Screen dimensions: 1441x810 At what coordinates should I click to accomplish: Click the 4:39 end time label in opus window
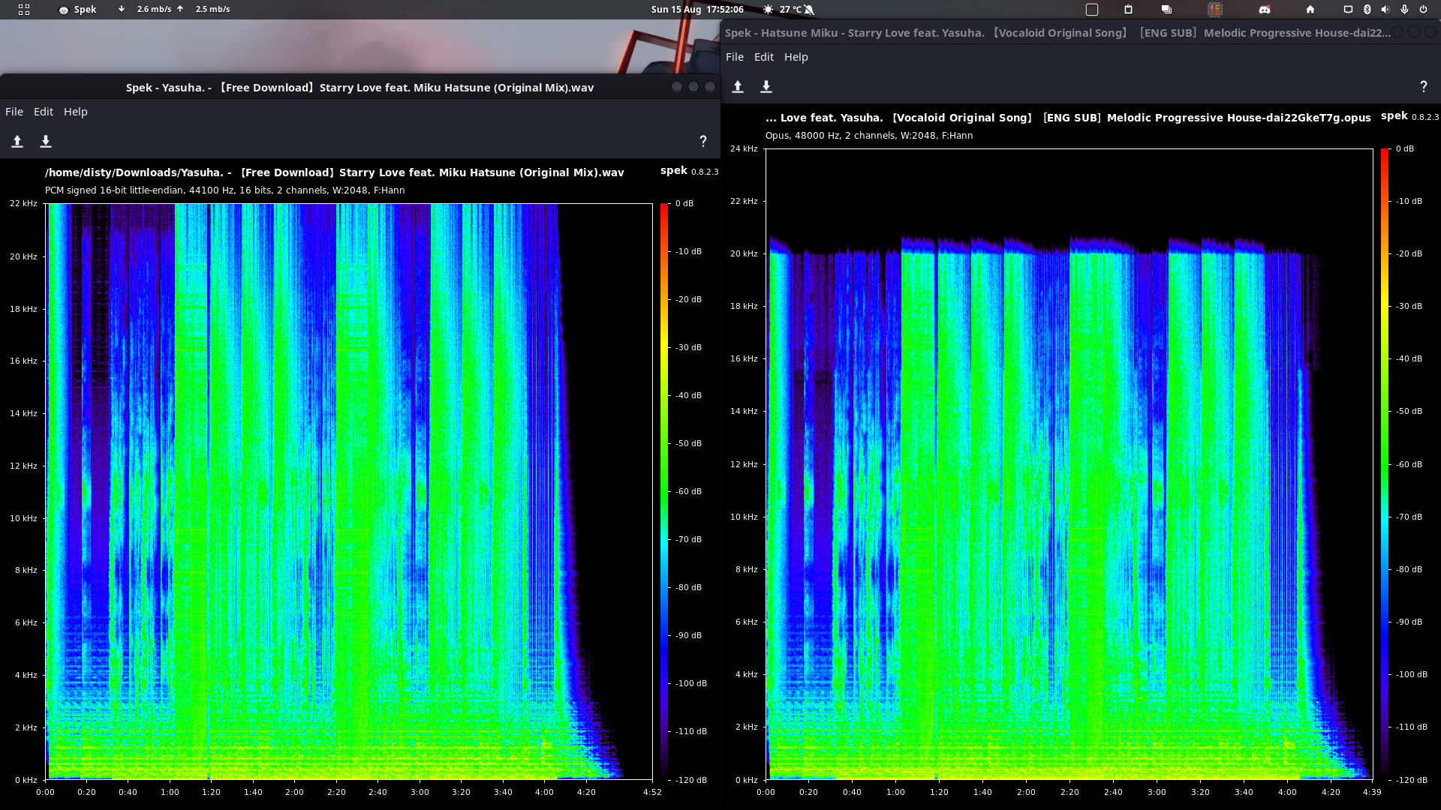tap(1372, 792)
